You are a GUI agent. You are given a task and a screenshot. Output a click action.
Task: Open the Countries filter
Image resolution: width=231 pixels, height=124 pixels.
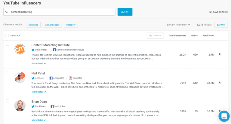(33, 25)
